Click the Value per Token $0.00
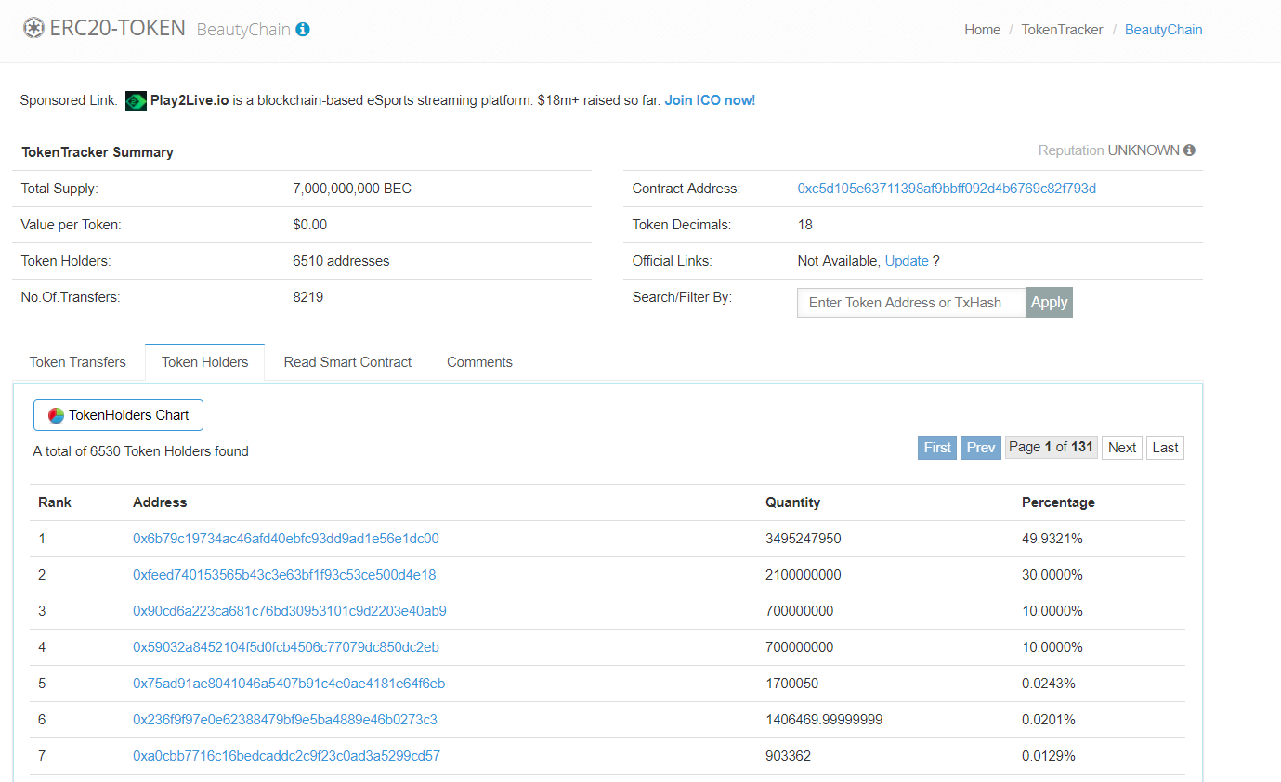 (309, 225)
